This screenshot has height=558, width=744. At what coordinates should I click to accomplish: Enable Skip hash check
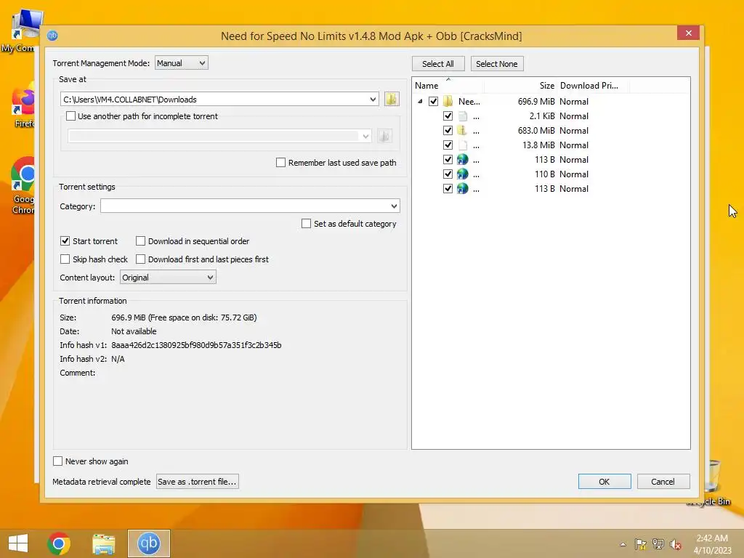tap(65, 259)
